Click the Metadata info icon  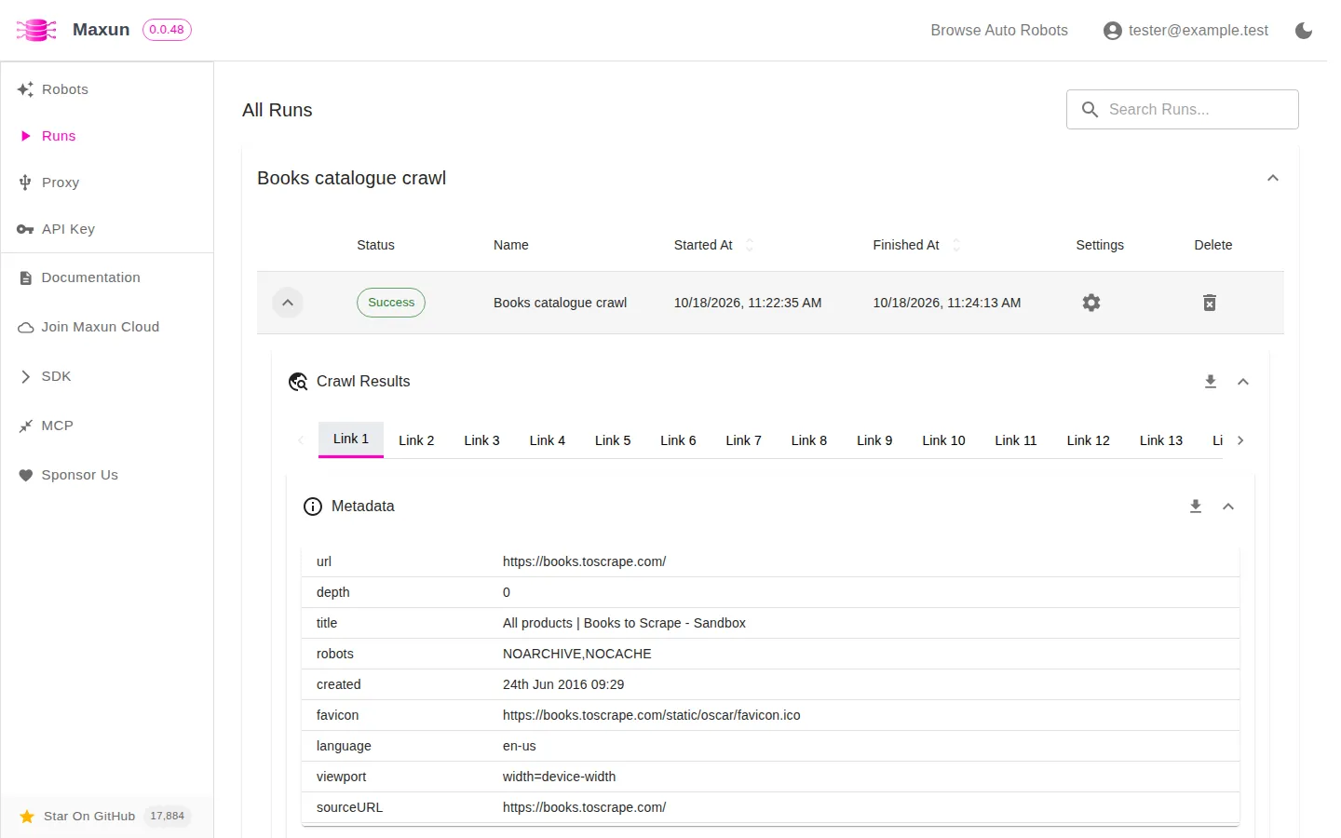(313, 507)
